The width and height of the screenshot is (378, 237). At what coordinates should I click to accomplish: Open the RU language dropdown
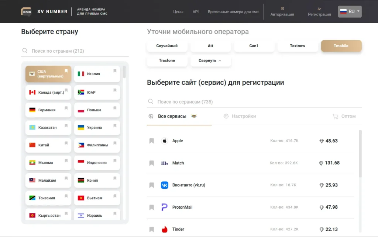[x=350, y=11]
